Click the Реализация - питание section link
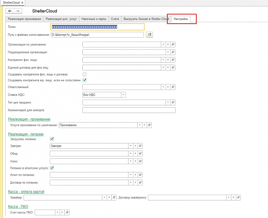268x218 pixels. (x=26, y=134)
